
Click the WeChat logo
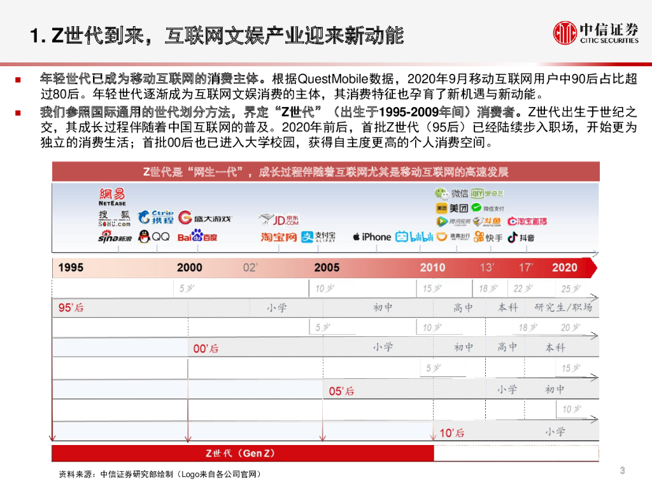click(x=451, y=194)
